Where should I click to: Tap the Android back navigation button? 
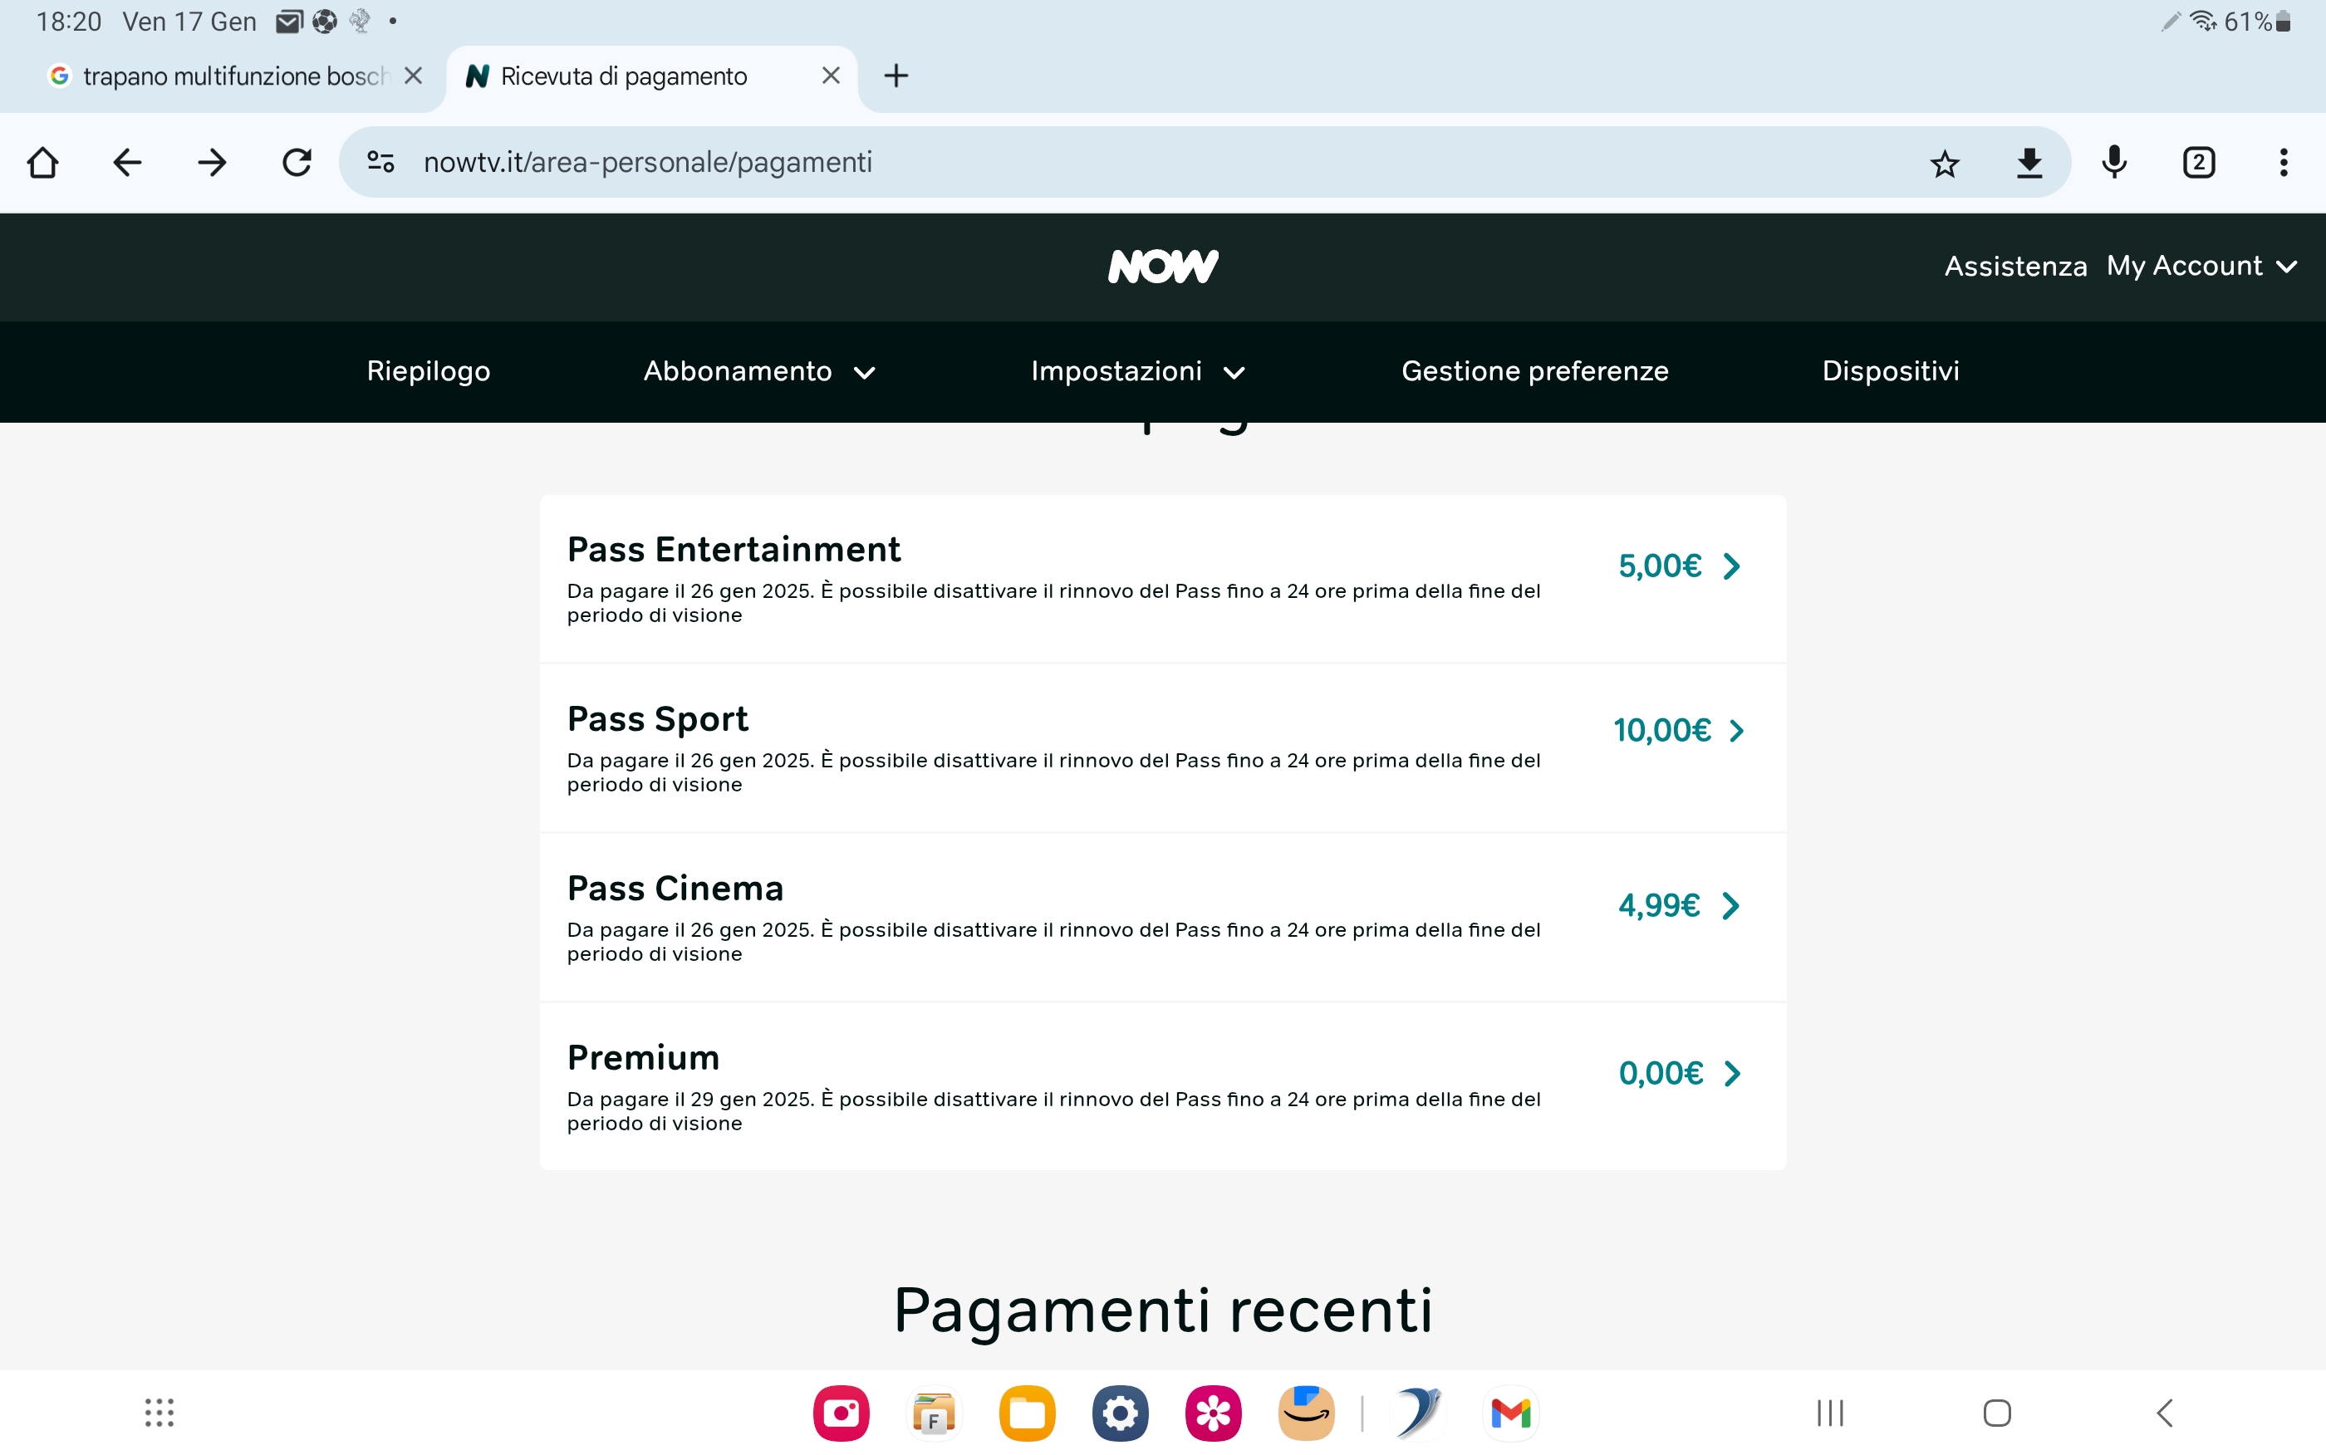point(2164,1413)
